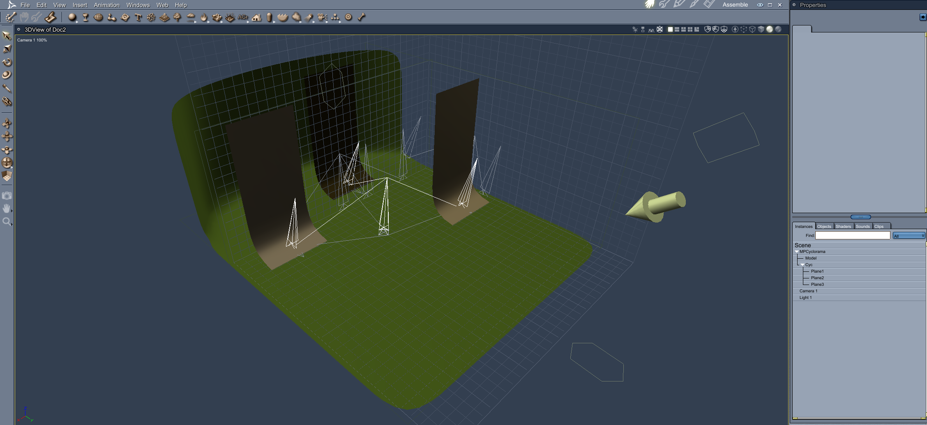Insert hair using the grass-tuft icon
The height and width of the screenshot is (425, 927).
(x=230, y=17)
